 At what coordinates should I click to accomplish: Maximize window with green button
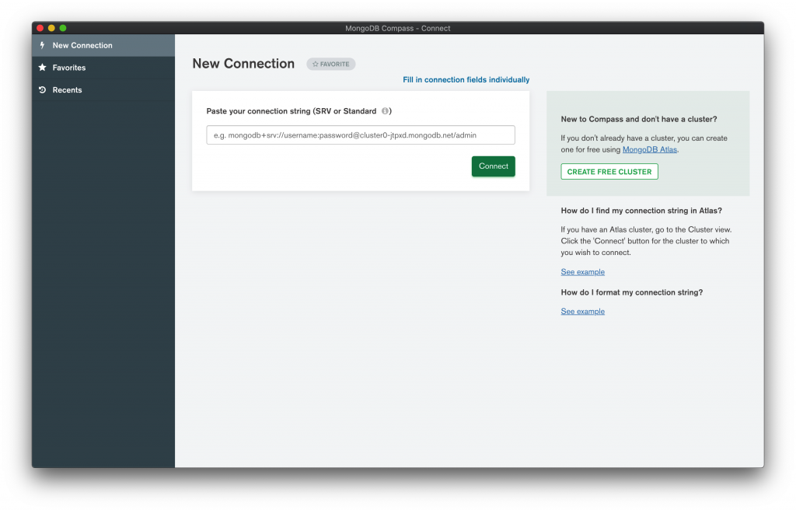click(63, 28)
